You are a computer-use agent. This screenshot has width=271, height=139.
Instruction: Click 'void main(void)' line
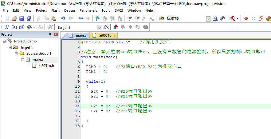[99, 57]
